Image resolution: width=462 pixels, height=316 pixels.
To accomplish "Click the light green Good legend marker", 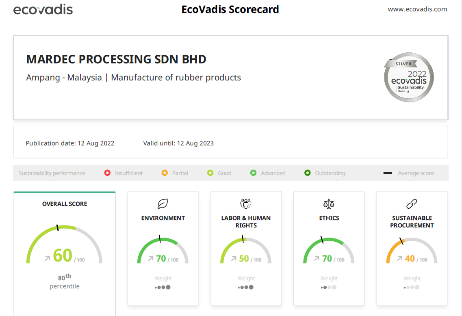I will click(x=210, y=173).
